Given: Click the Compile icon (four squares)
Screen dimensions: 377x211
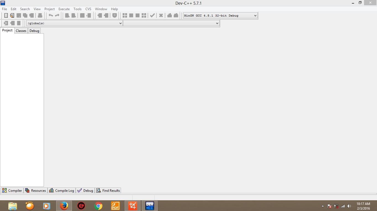Looking at the screenshot, I should point(125,15).
